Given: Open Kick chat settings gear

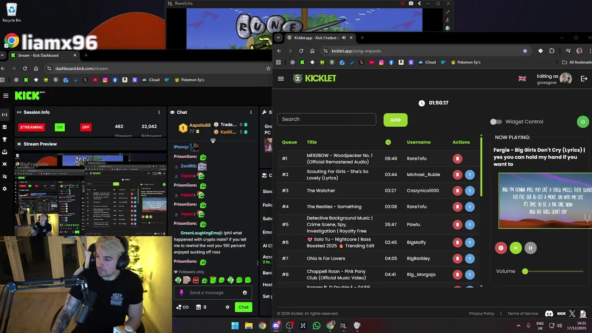Looking at the screenshot, I should point(227,307).
